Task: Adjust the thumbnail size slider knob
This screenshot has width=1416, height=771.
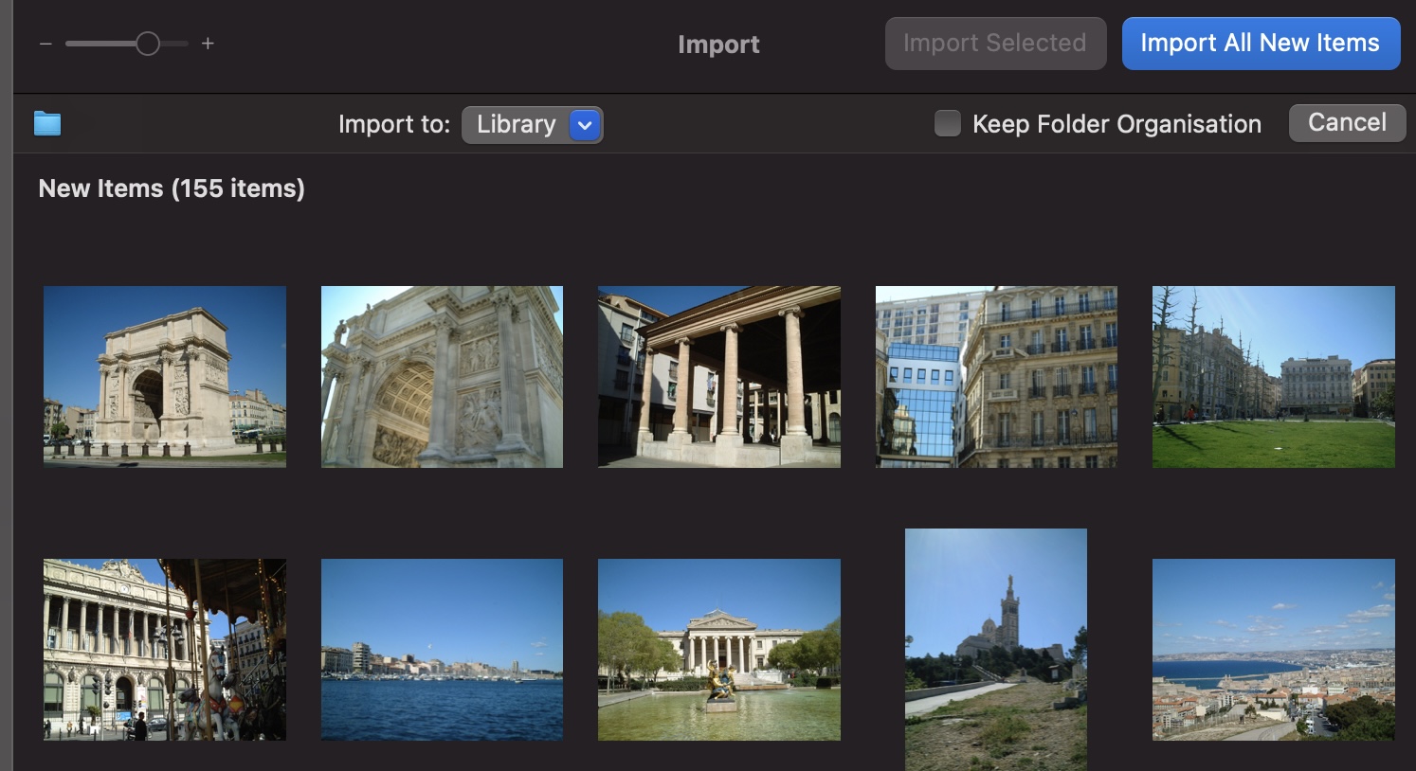Action: 148,44
